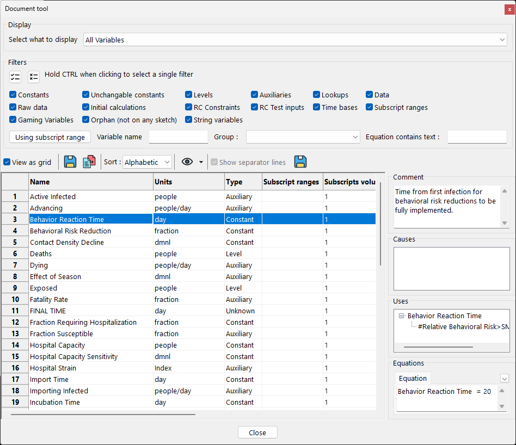Click the save list to file icon

click(x=71, y=162)
